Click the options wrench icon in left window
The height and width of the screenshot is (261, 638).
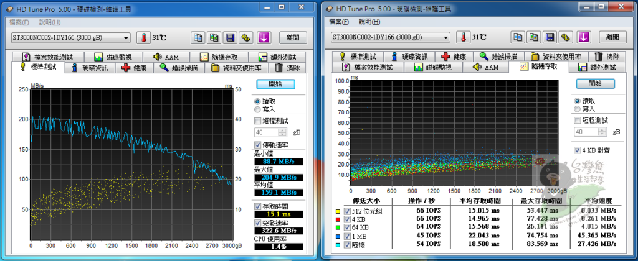coord(246,37)
